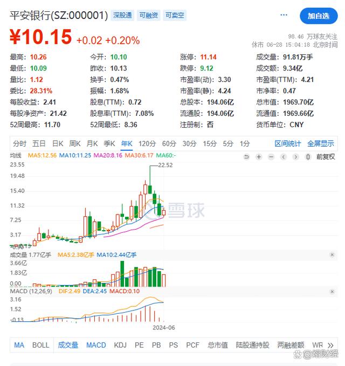Viewport: 345px width, 366px height.
Task: Shift chart left with back chevron
Action: point(284,157)
